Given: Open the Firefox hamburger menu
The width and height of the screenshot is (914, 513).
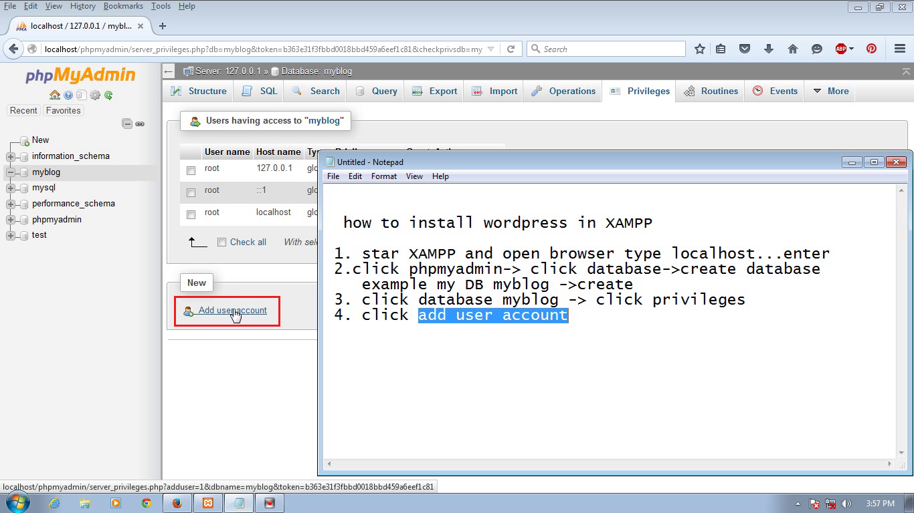Looking at the screenshot, I should click(x=900, y=49).
